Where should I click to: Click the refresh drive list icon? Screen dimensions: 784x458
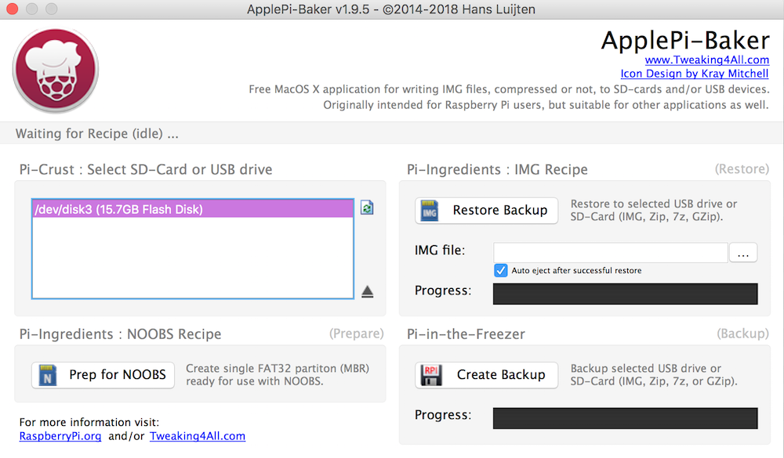point(367,207)
